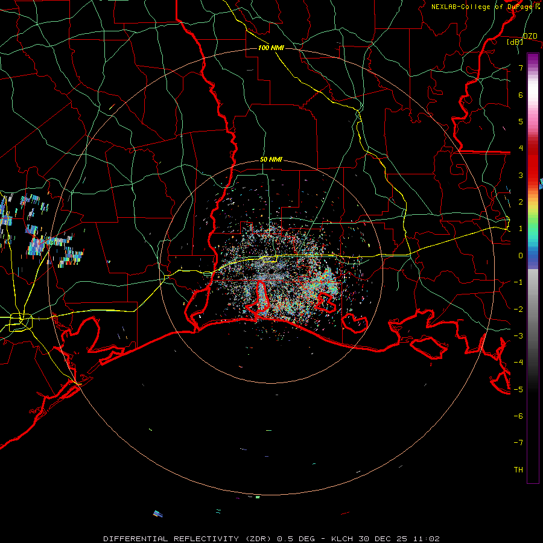Image resolution: width=543 pixels, height=543 pixels.
Task: Click the 'TH' label on color scale
Action: tap(518, 470)
